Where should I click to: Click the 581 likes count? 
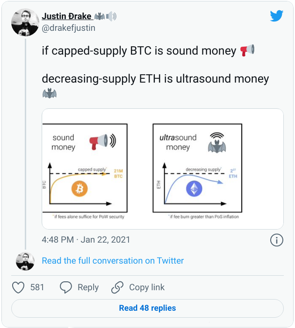click(x=37, y=287)
